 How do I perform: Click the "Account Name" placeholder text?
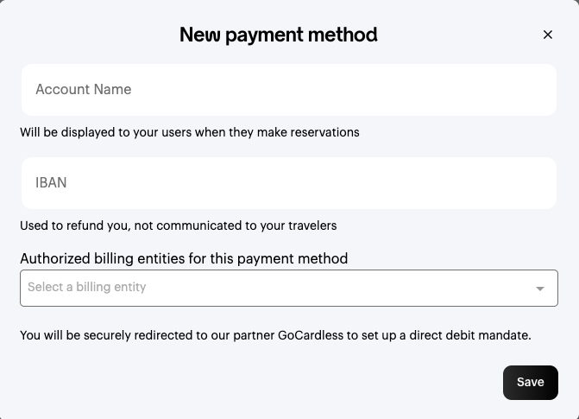84,90
